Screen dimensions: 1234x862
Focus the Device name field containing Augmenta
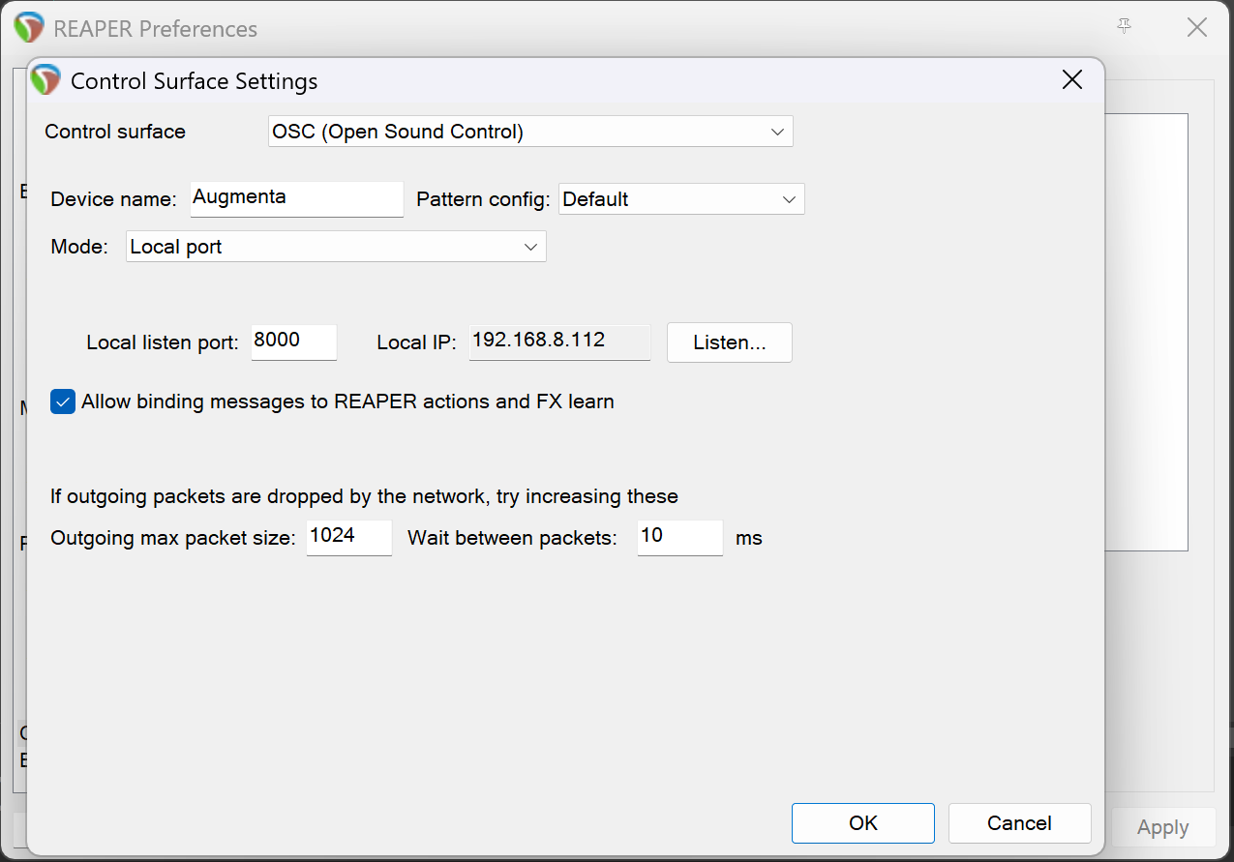click(296, 198)
